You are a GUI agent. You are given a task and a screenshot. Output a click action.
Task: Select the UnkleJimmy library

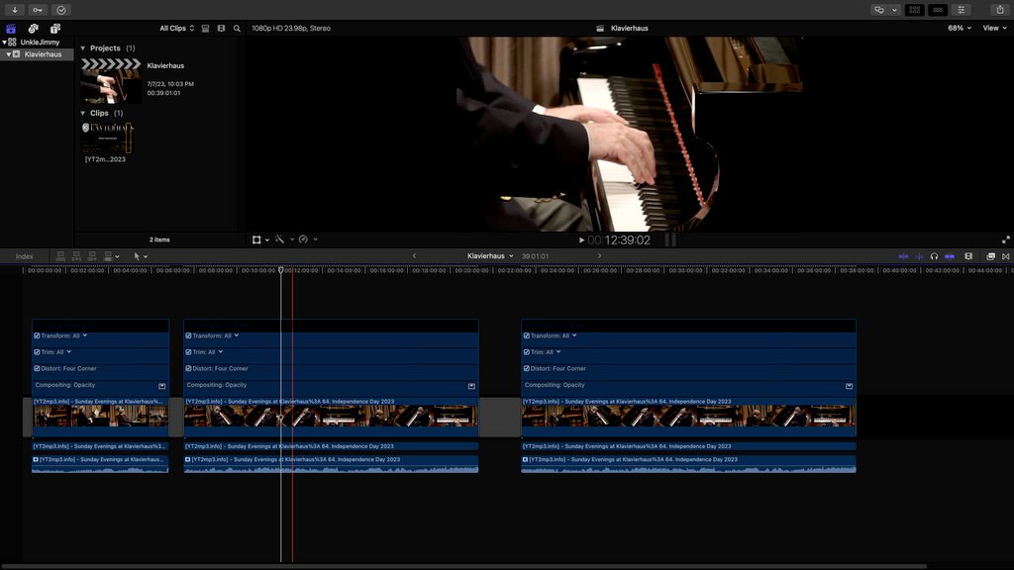[40, 42]
